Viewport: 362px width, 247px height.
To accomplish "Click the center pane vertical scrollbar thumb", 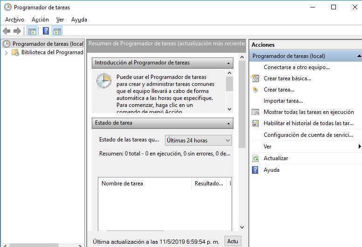I will pos(242,104).
